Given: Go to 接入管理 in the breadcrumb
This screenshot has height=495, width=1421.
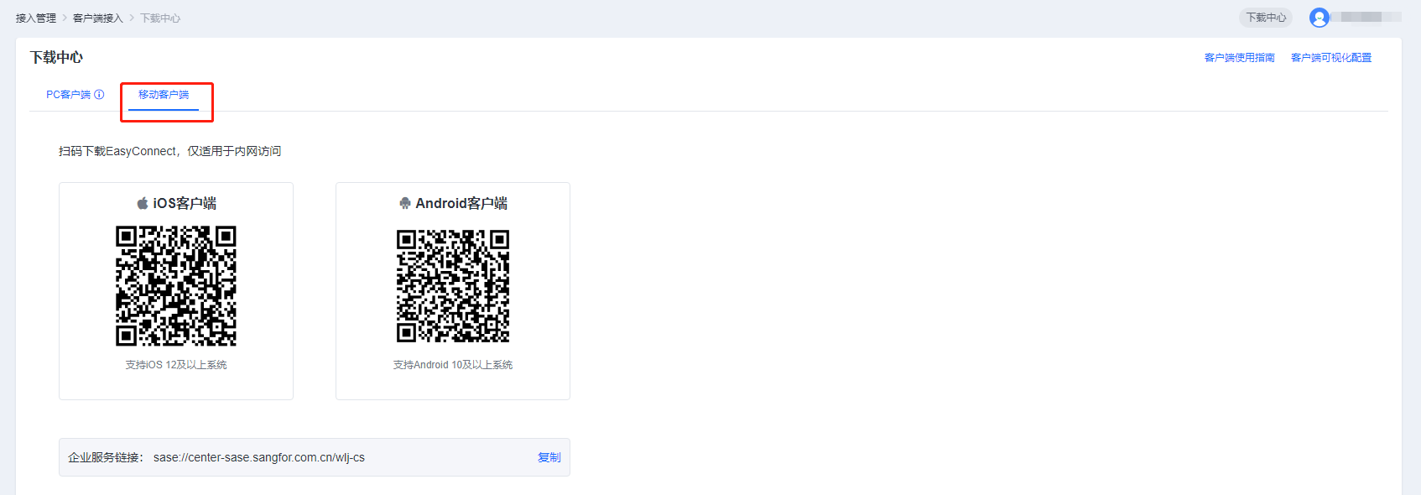Looking at the screenshot, I should click(x=36, y=18).
